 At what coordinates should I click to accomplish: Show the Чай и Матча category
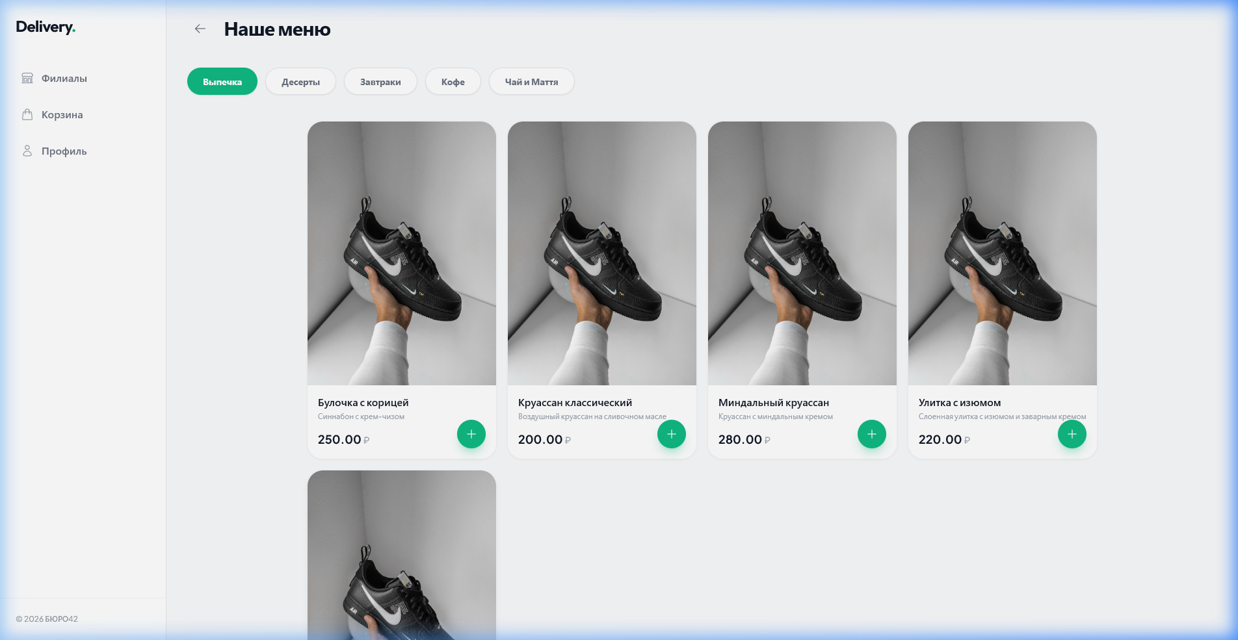click(x=532, y=81)
